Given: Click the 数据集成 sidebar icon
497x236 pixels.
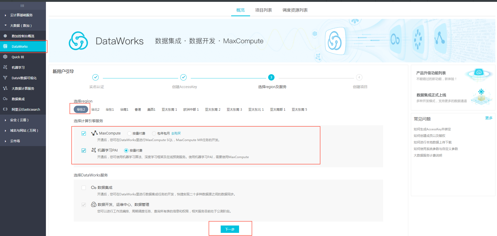Looking at the screenshot, I should (x=5, y=99).
